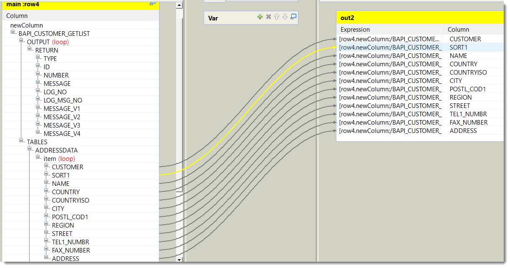Click the input panel scrollbar down arrow
This screenshot has height=268, width=510.
tap(179, 259)
